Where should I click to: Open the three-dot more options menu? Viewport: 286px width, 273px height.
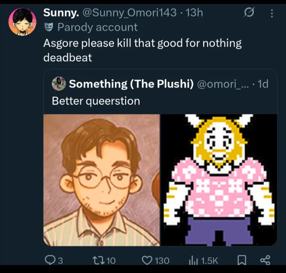point(272,14)
